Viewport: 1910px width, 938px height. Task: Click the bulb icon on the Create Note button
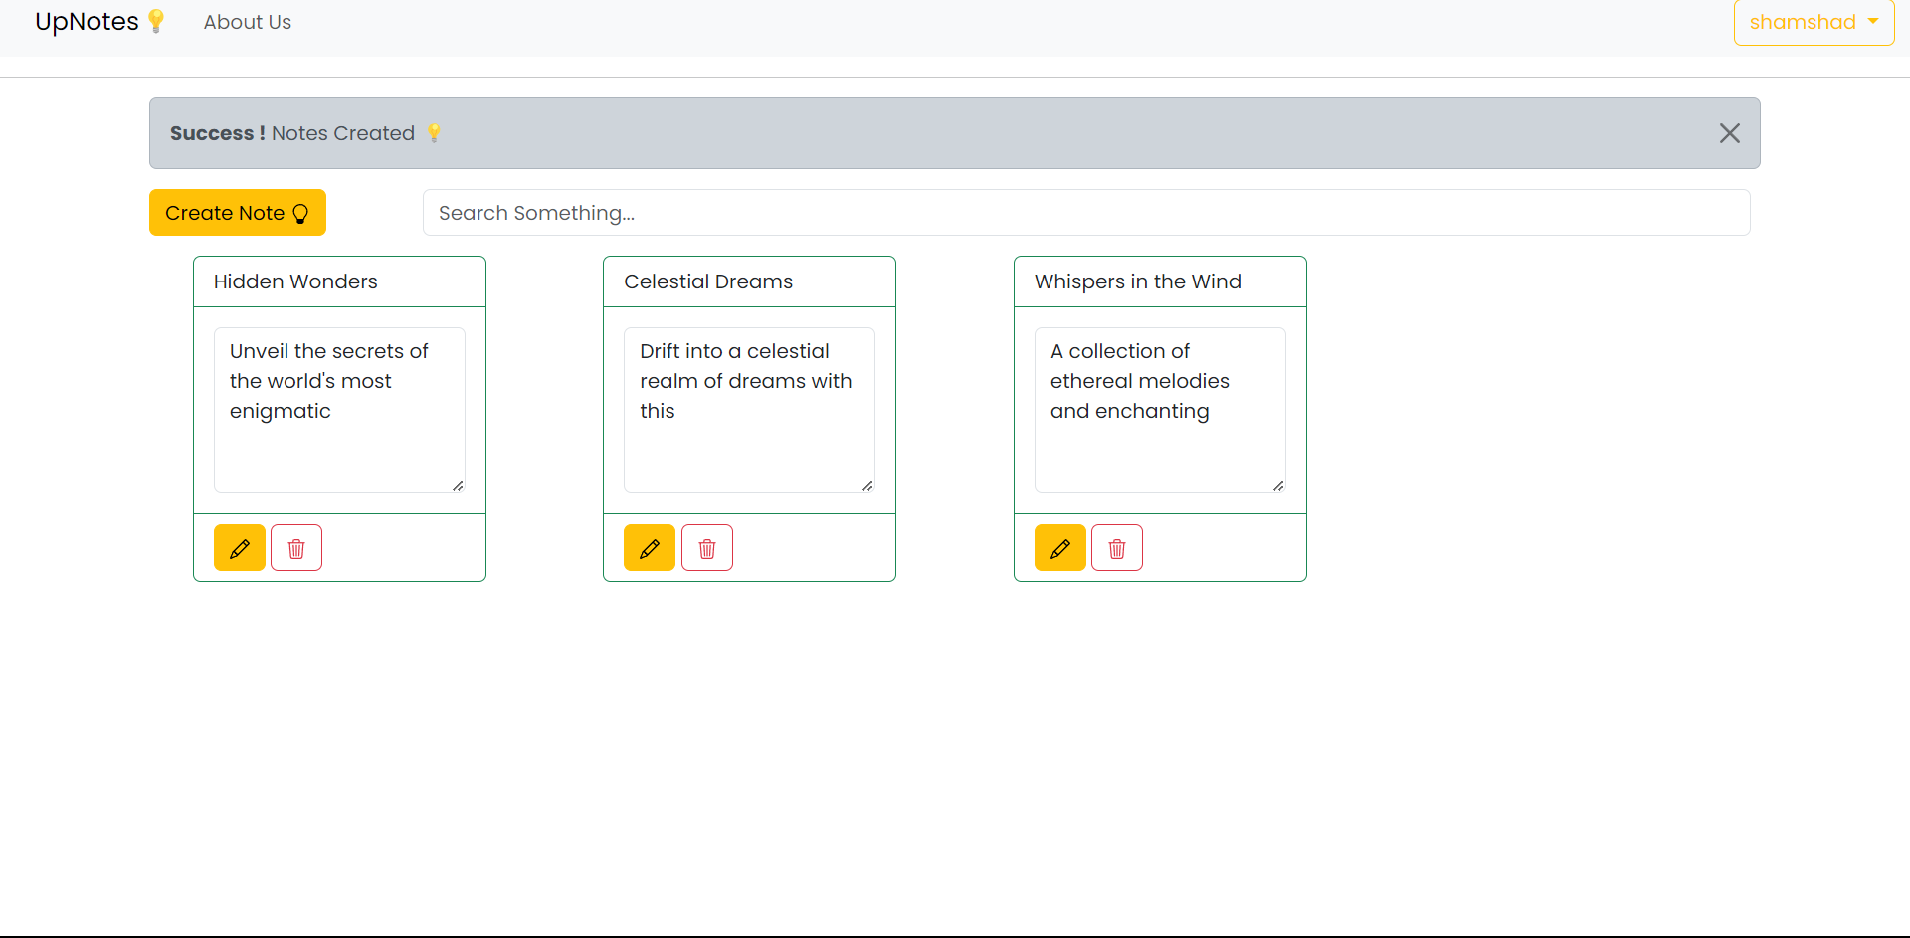tap(301, 213)
